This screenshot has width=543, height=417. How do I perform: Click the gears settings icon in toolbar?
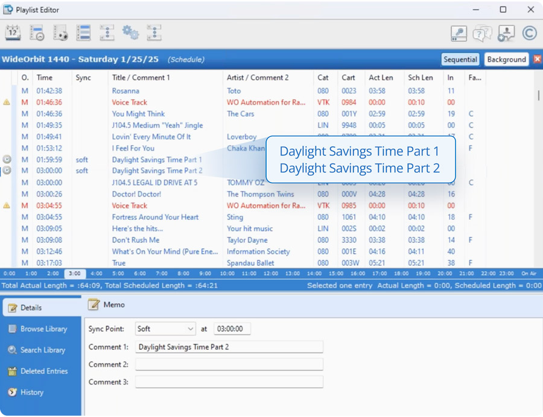[130, 33]
